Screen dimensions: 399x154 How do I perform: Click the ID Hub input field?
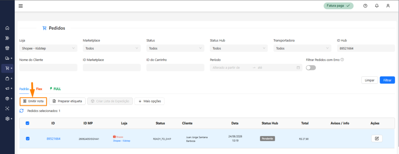[366, 48]
